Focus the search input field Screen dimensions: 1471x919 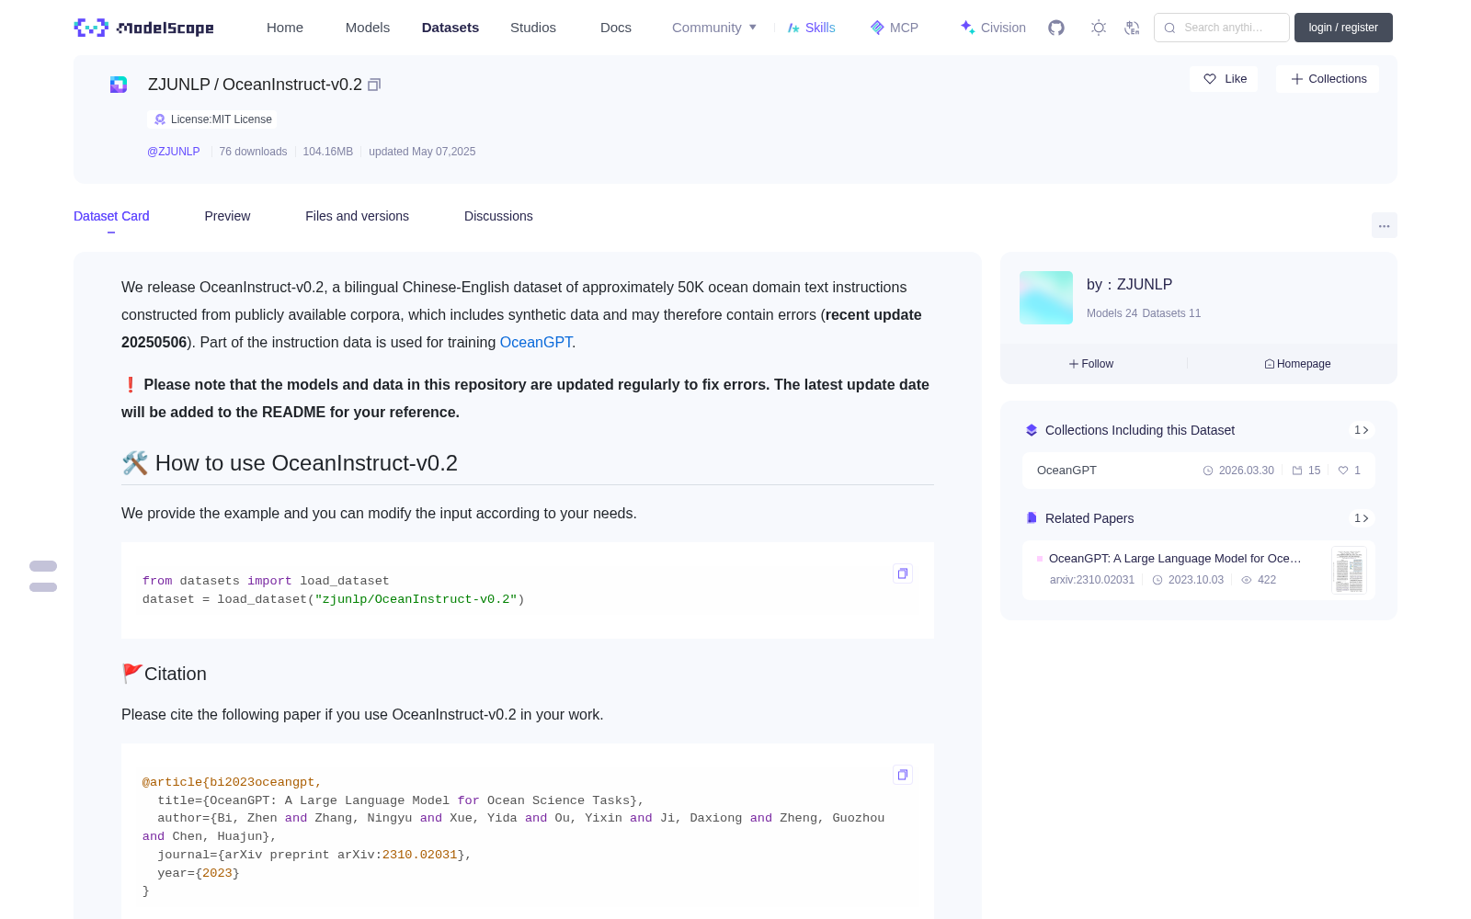click(1222, 28)
